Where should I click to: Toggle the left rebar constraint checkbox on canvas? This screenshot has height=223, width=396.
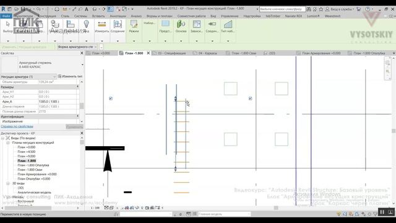pyautogui.click(x=111, y=98)
